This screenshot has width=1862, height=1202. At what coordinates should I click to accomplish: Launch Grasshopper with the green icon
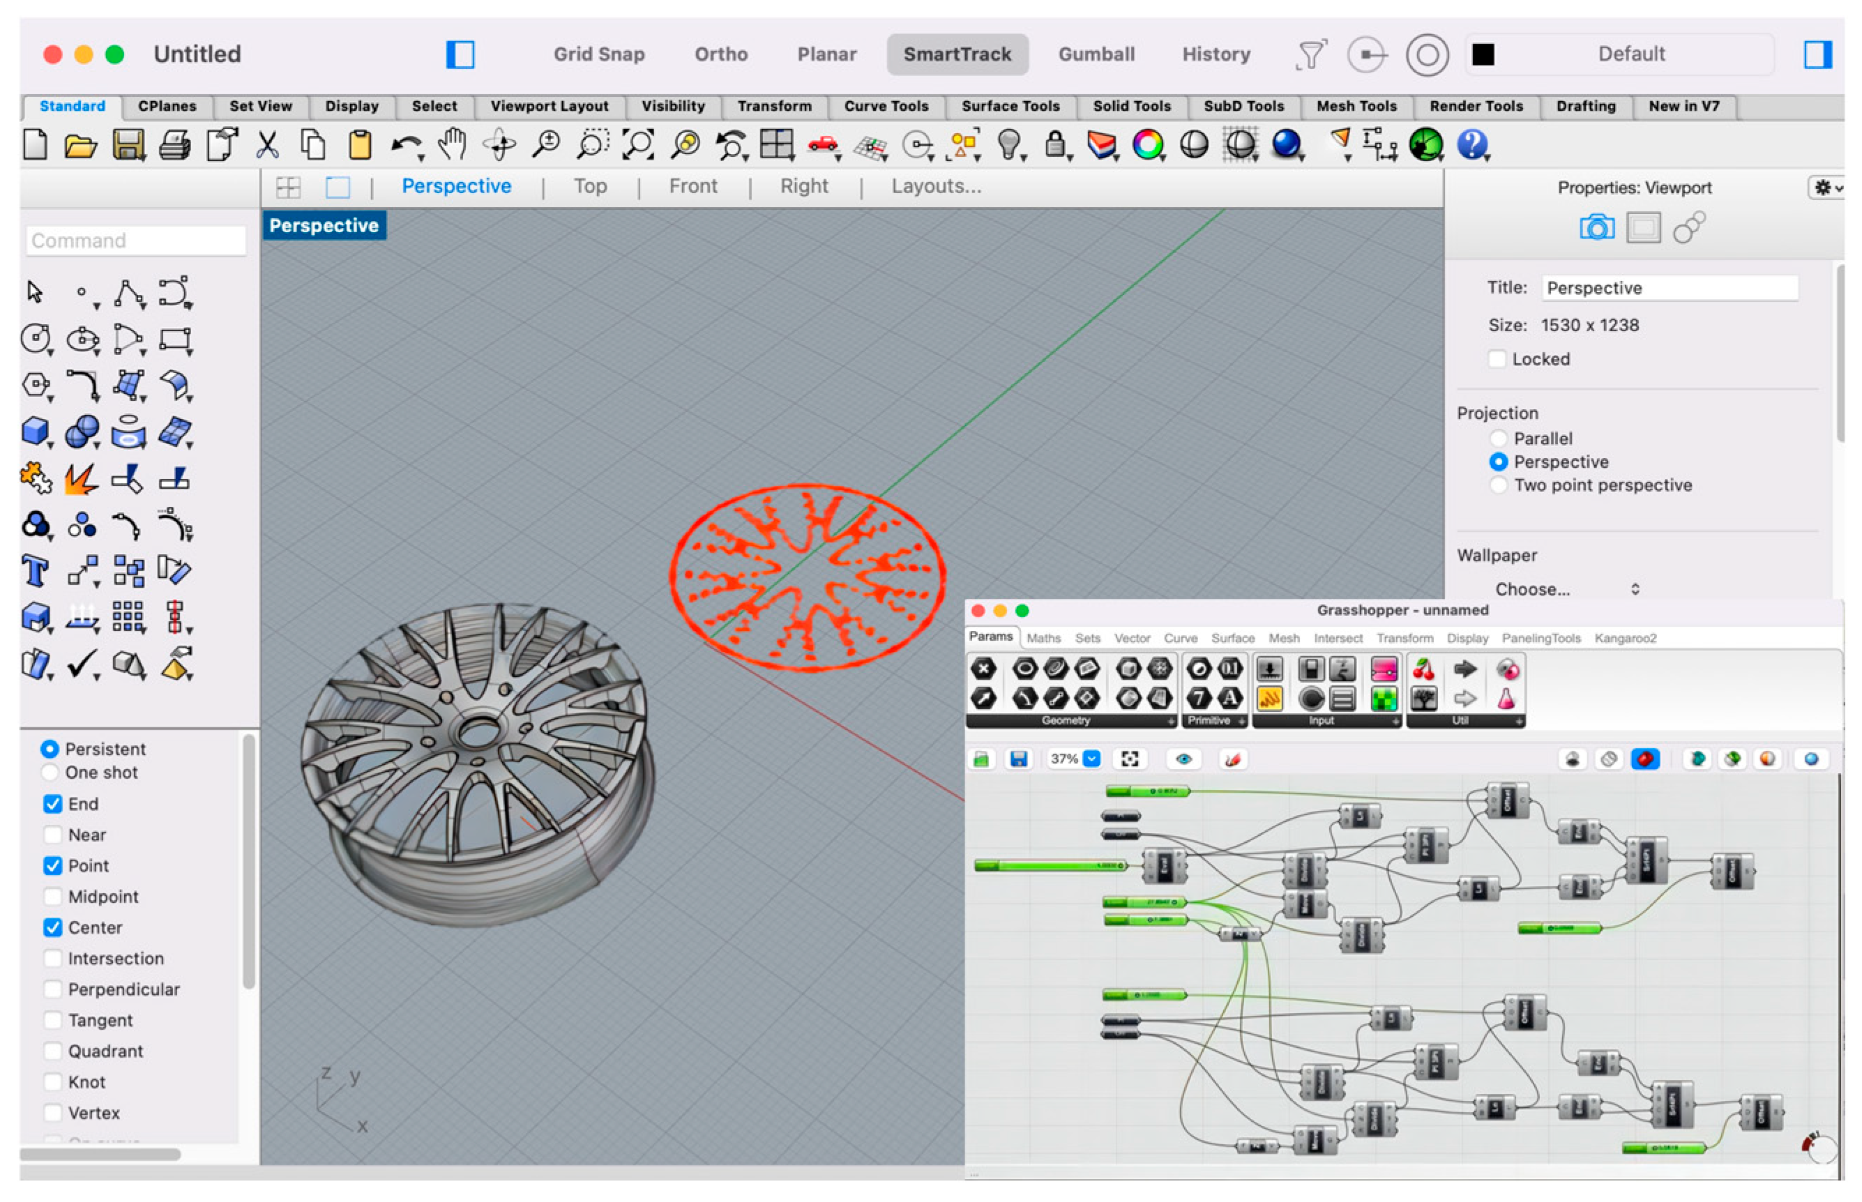tap(1425, 145)
